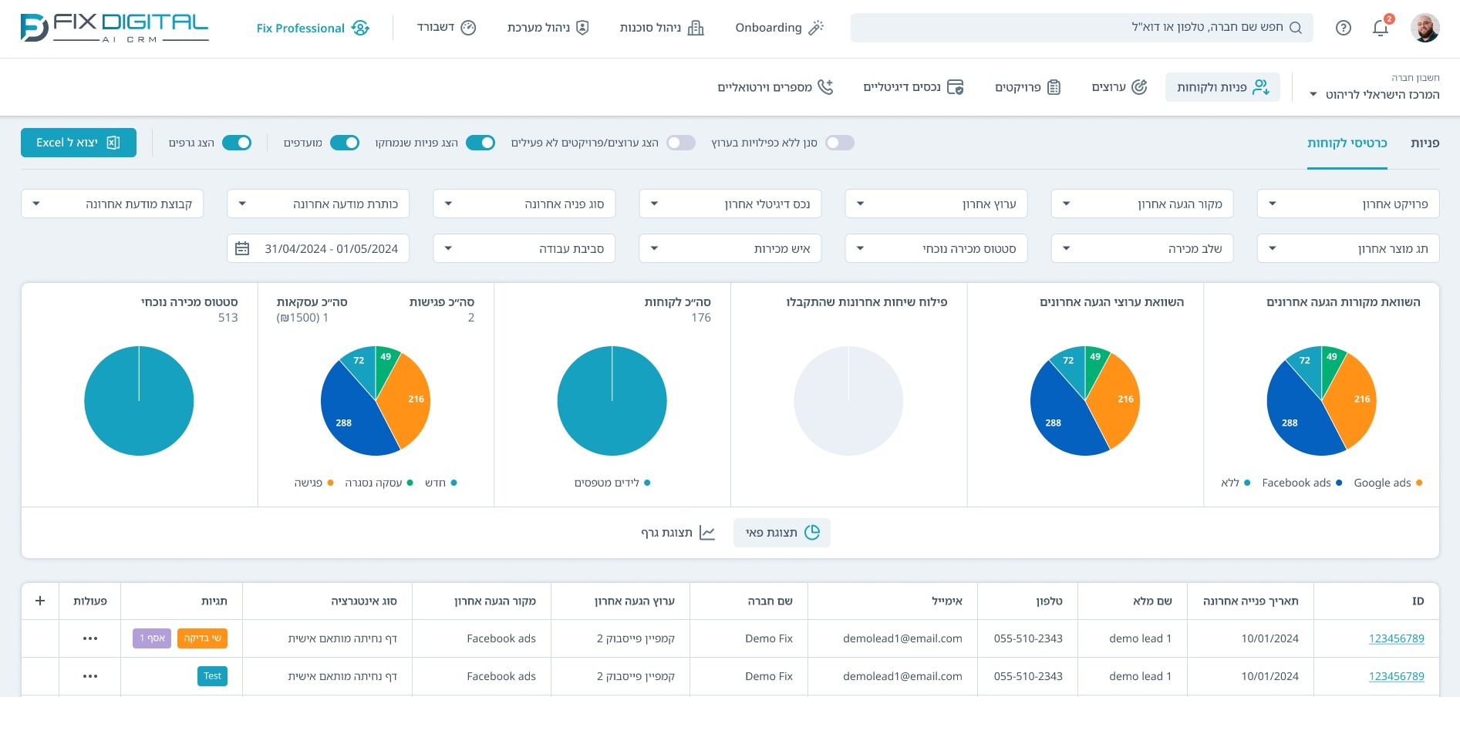Expand the מקור הגעה אחרון dropdown
The image size is (1460, 751).
1142,204
